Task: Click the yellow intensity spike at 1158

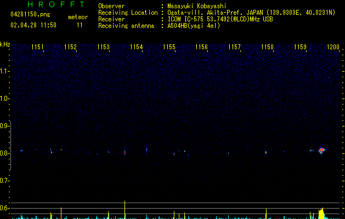Action: click(266, 214)
